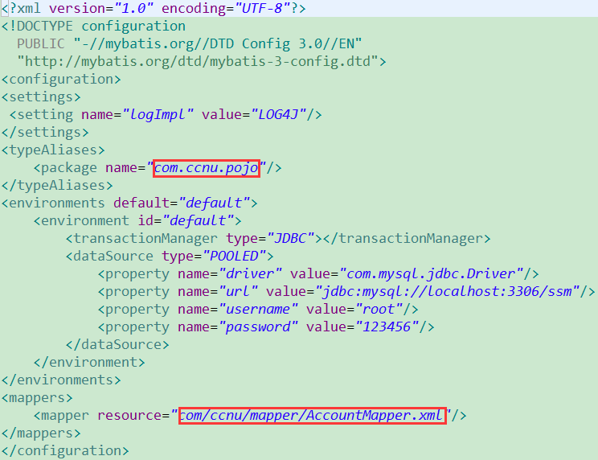This screenshot has height=460, width=598.
Task: Click the closing </environment> tag
Action: 89,362
